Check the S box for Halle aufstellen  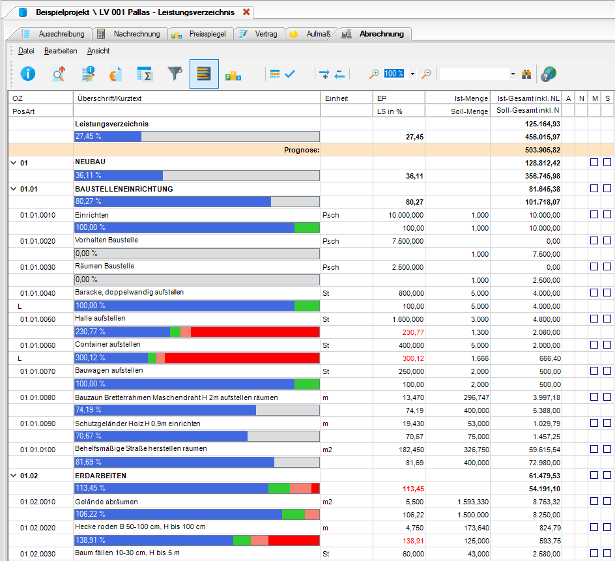coord(607,319)
